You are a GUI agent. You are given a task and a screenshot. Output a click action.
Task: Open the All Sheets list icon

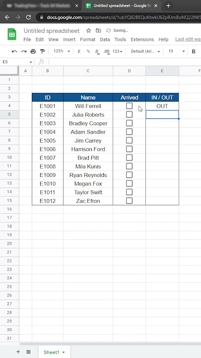click(x=28, y=352)
